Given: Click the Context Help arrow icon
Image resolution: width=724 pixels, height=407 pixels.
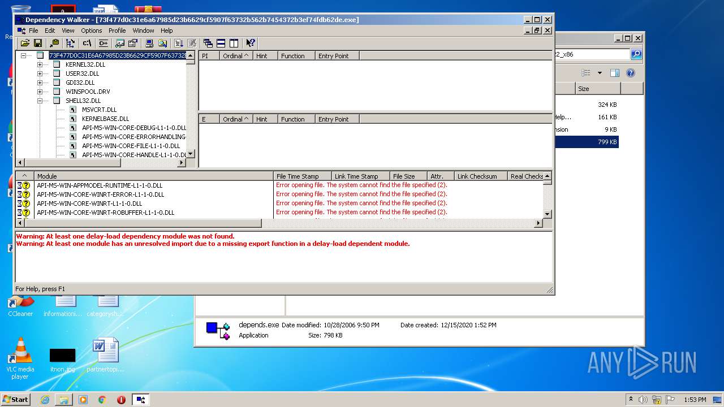Looking at the screenshot, I should point(251,43).
